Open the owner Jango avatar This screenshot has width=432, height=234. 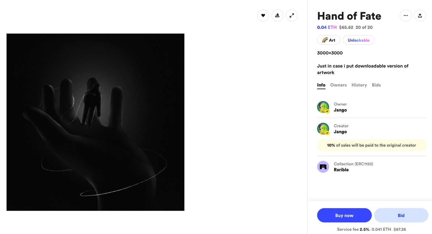(x=323, y=107)
